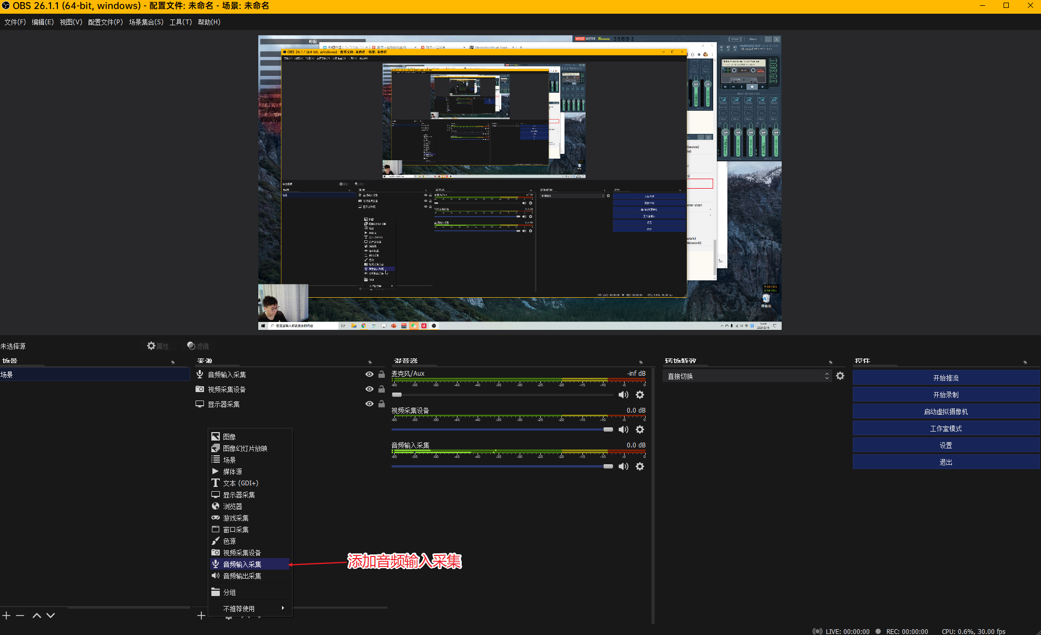This screenshot has width=1041, height=635.
Task: Mute the 麦克风/Aux speaker icon
Action: coord(623,395)
